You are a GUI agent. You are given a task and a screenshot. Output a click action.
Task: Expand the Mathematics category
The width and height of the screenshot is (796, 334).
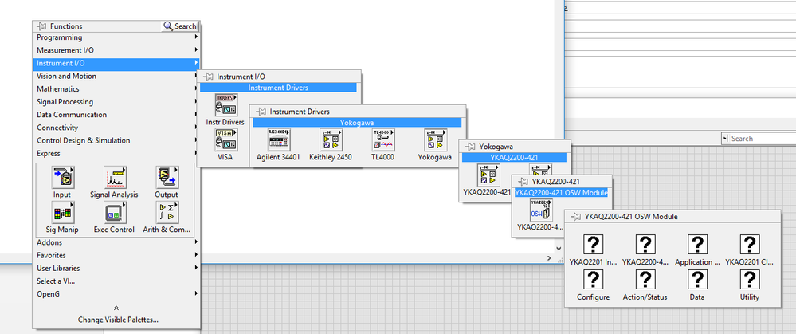tap(117, 88)
